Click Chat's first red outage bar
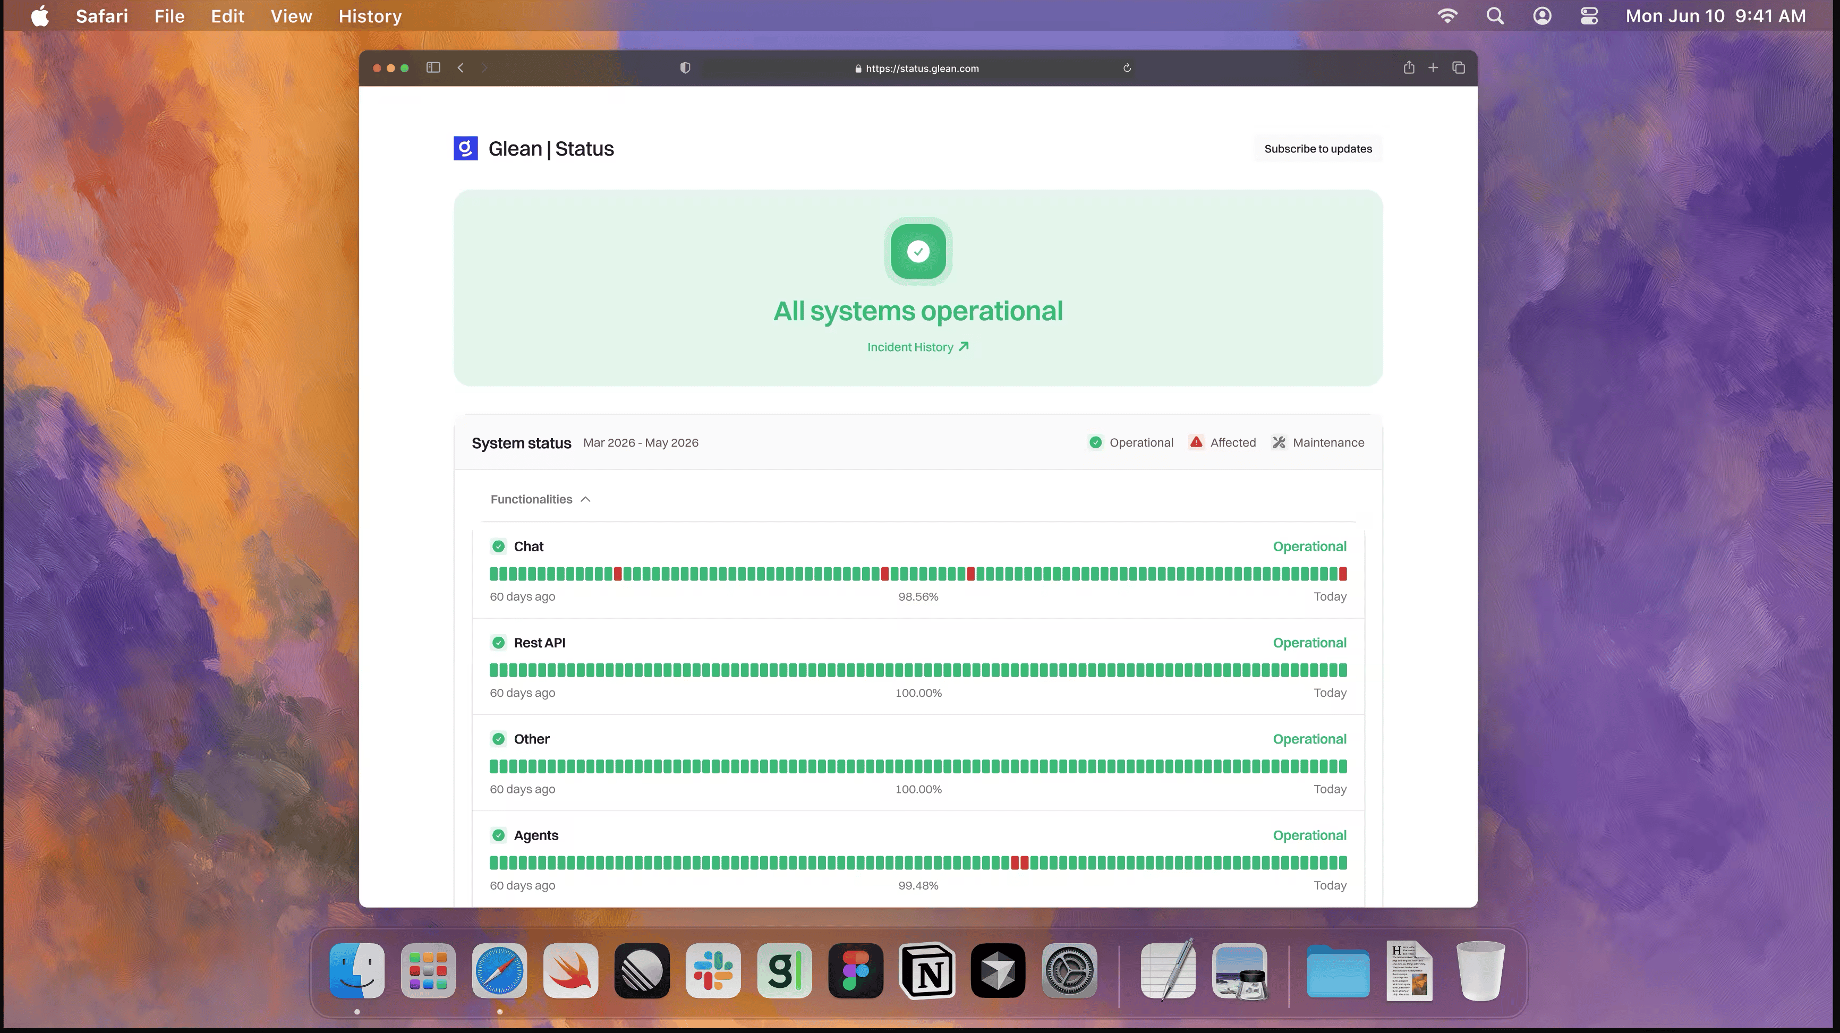Screen dimensions: 1840x1033 (618, 574)
